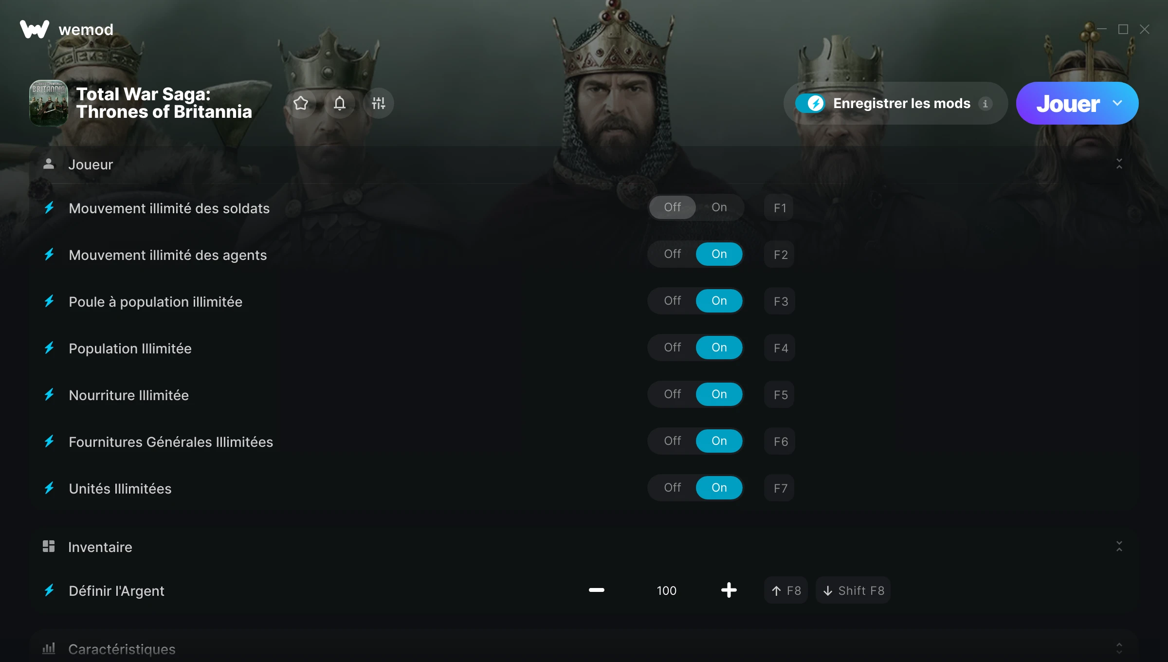Open the mod settings sliders icon
1168x662 pixels.
(379, 103)
